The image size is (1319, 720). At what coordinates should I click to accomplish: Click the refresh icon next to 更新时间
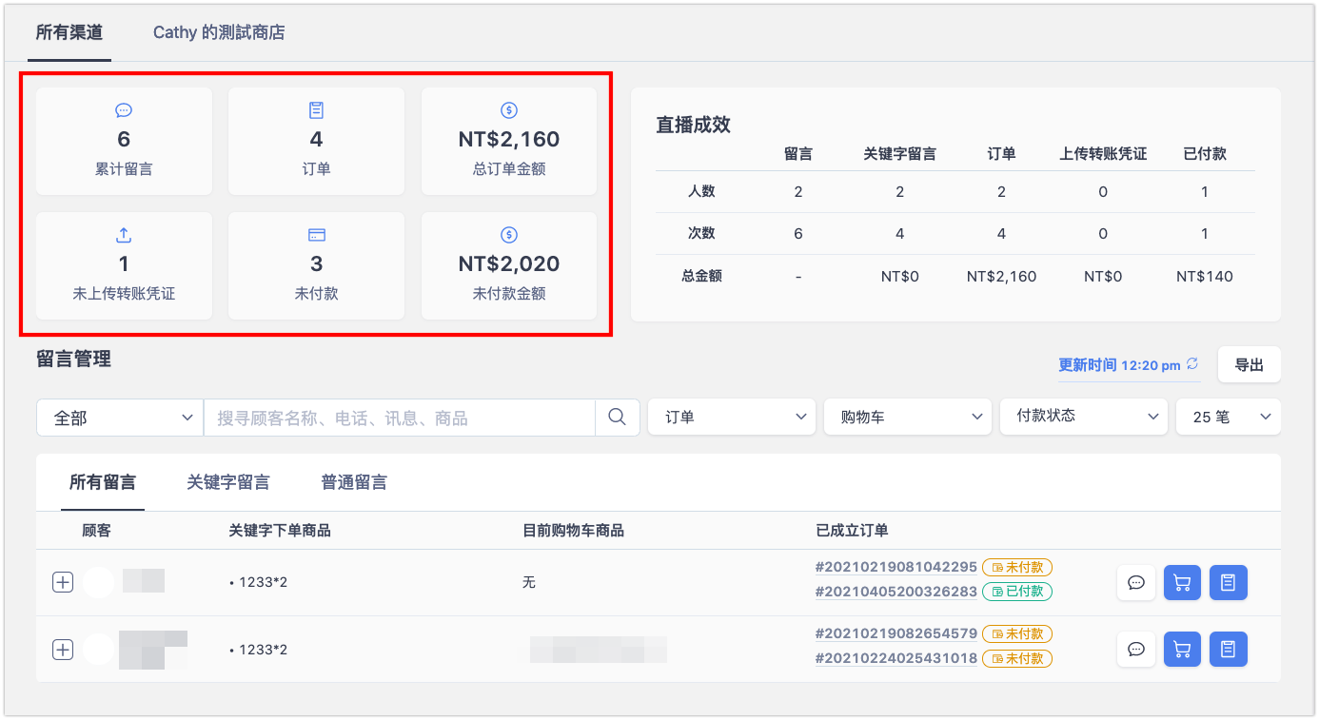tap(1192, 364)
